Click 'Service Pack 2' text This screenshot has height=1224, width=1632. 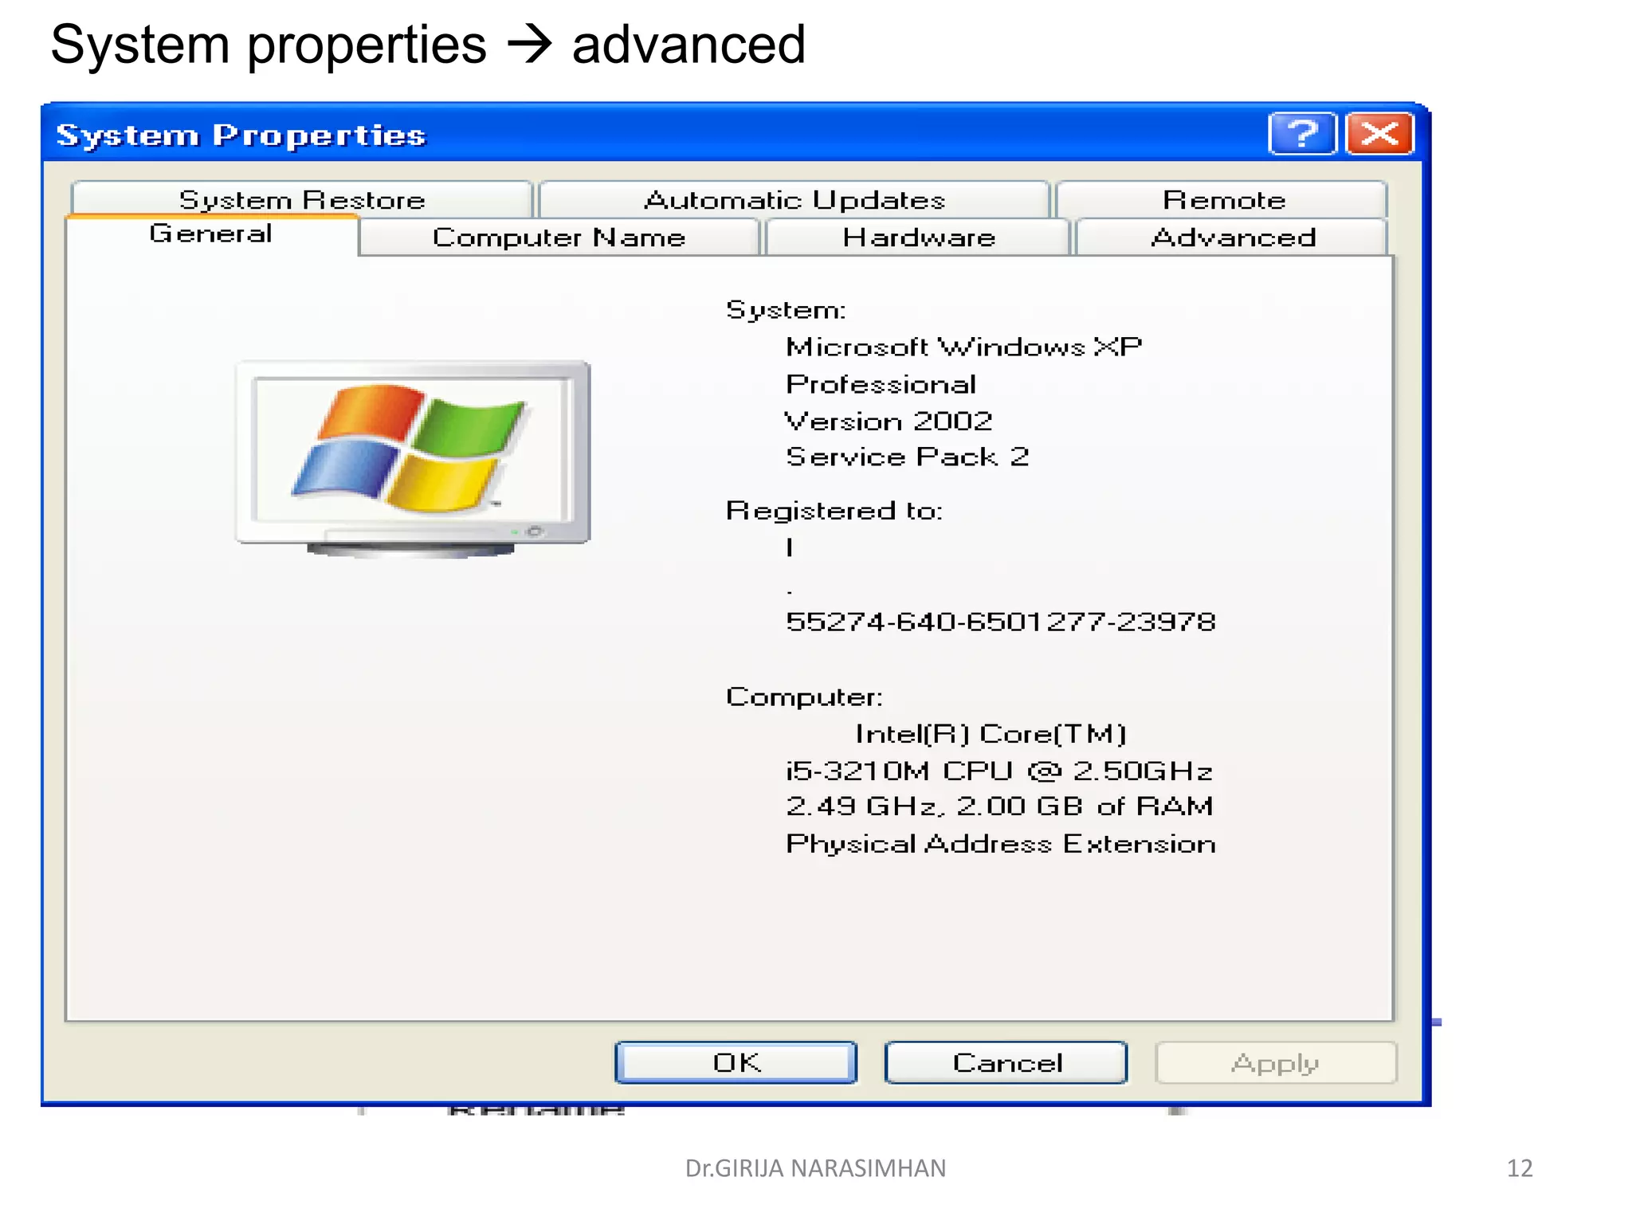tap(907, 457)
